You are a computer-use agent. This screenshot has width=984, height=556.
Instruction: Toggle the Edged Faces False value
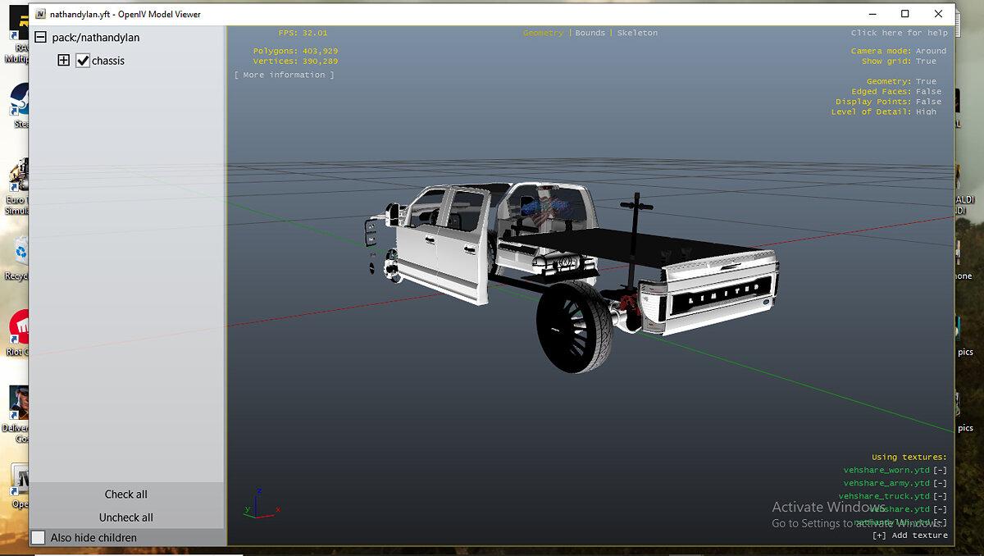tap(928, 92)
